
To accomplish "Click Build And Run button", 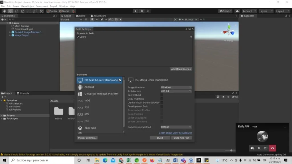I will click(x=181, y=138).
